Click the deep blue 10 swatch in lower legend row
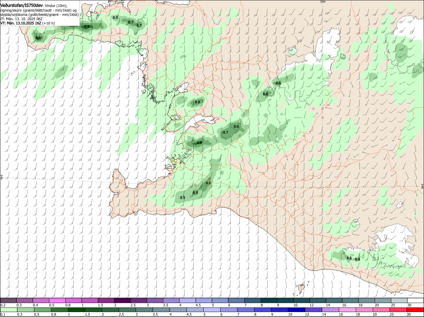This screenshot has width=424, height=317. [x=297, y=310]
